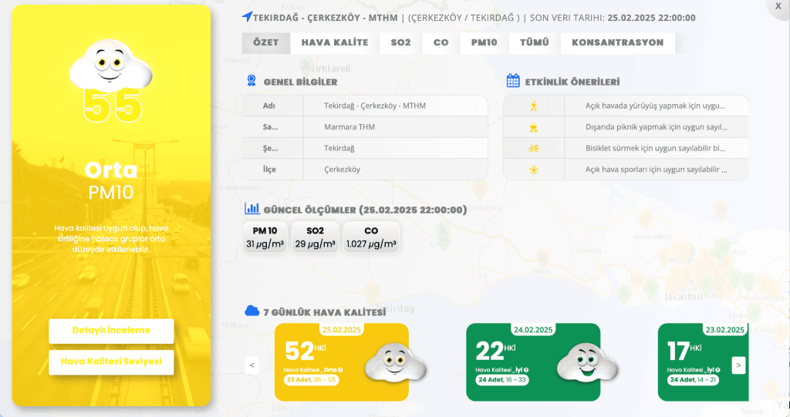The width and height of the screenshot is (790, 417).
Task: Switch to the ÖZET tab
Action: click(x=266, y=43)
